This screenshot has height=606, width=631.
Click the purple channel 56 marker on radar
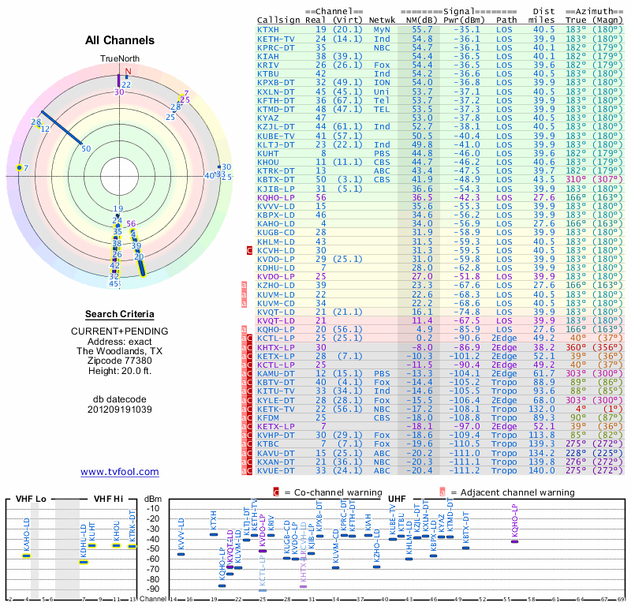click(131, 224)
